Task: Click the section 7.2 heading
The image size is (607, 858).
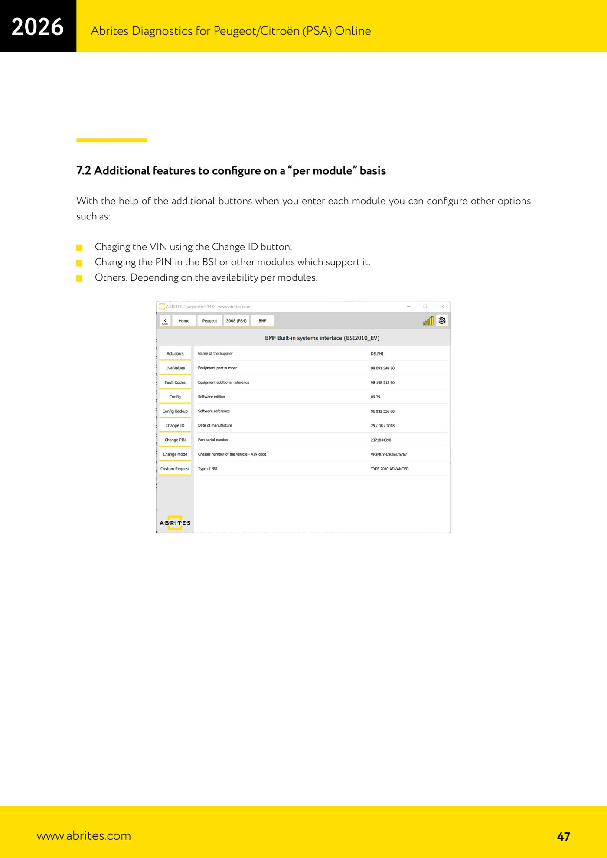Action: (x=231, y=170)
